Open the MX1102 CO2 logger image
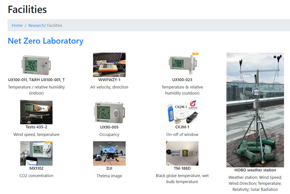The image size is (290, 194). [36, 153]
